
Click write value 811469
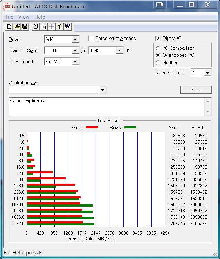pyautogui.click(x=178, y=173)
